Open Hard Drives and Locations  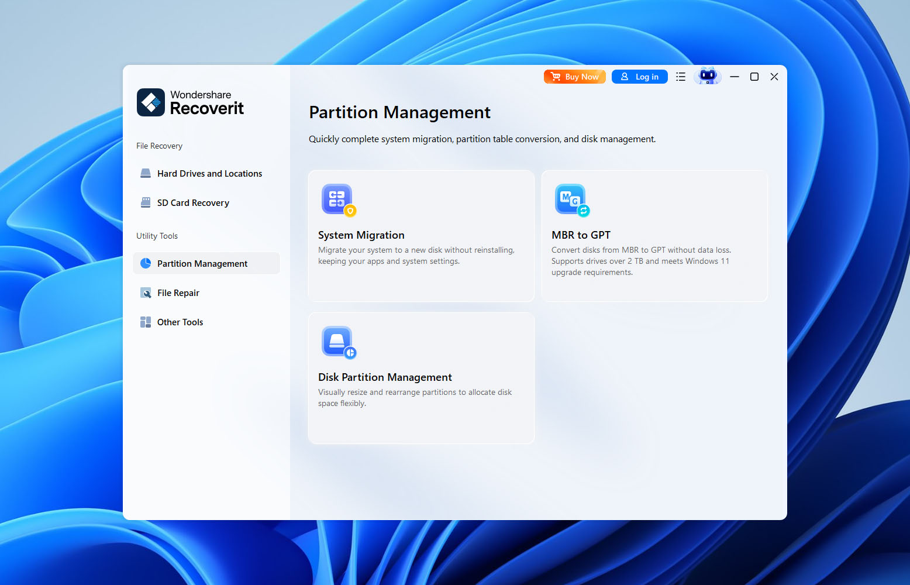coord(206,174)
